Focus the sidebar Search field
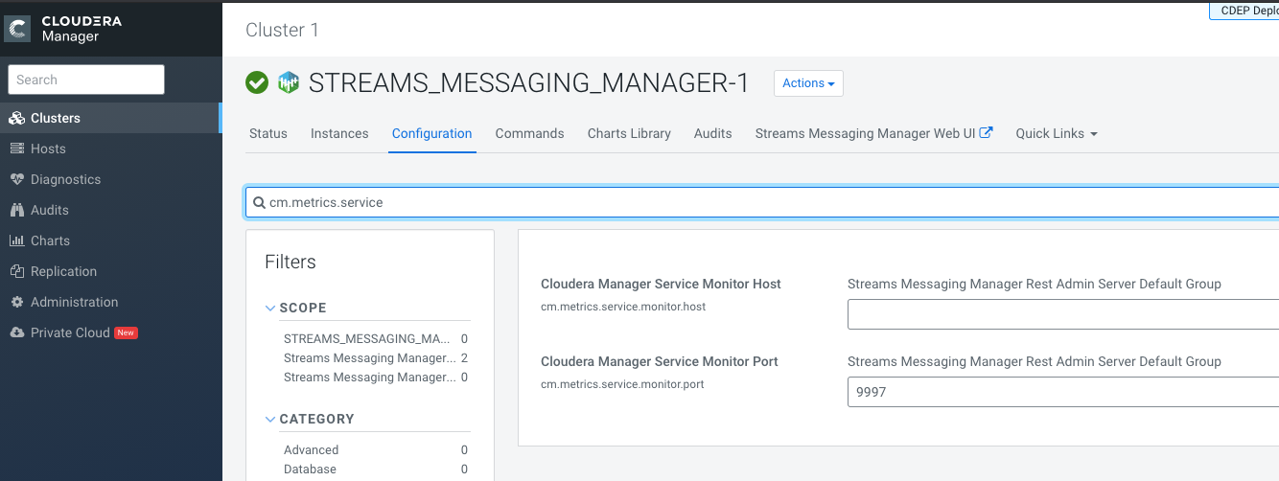 [x=86, y=80]
